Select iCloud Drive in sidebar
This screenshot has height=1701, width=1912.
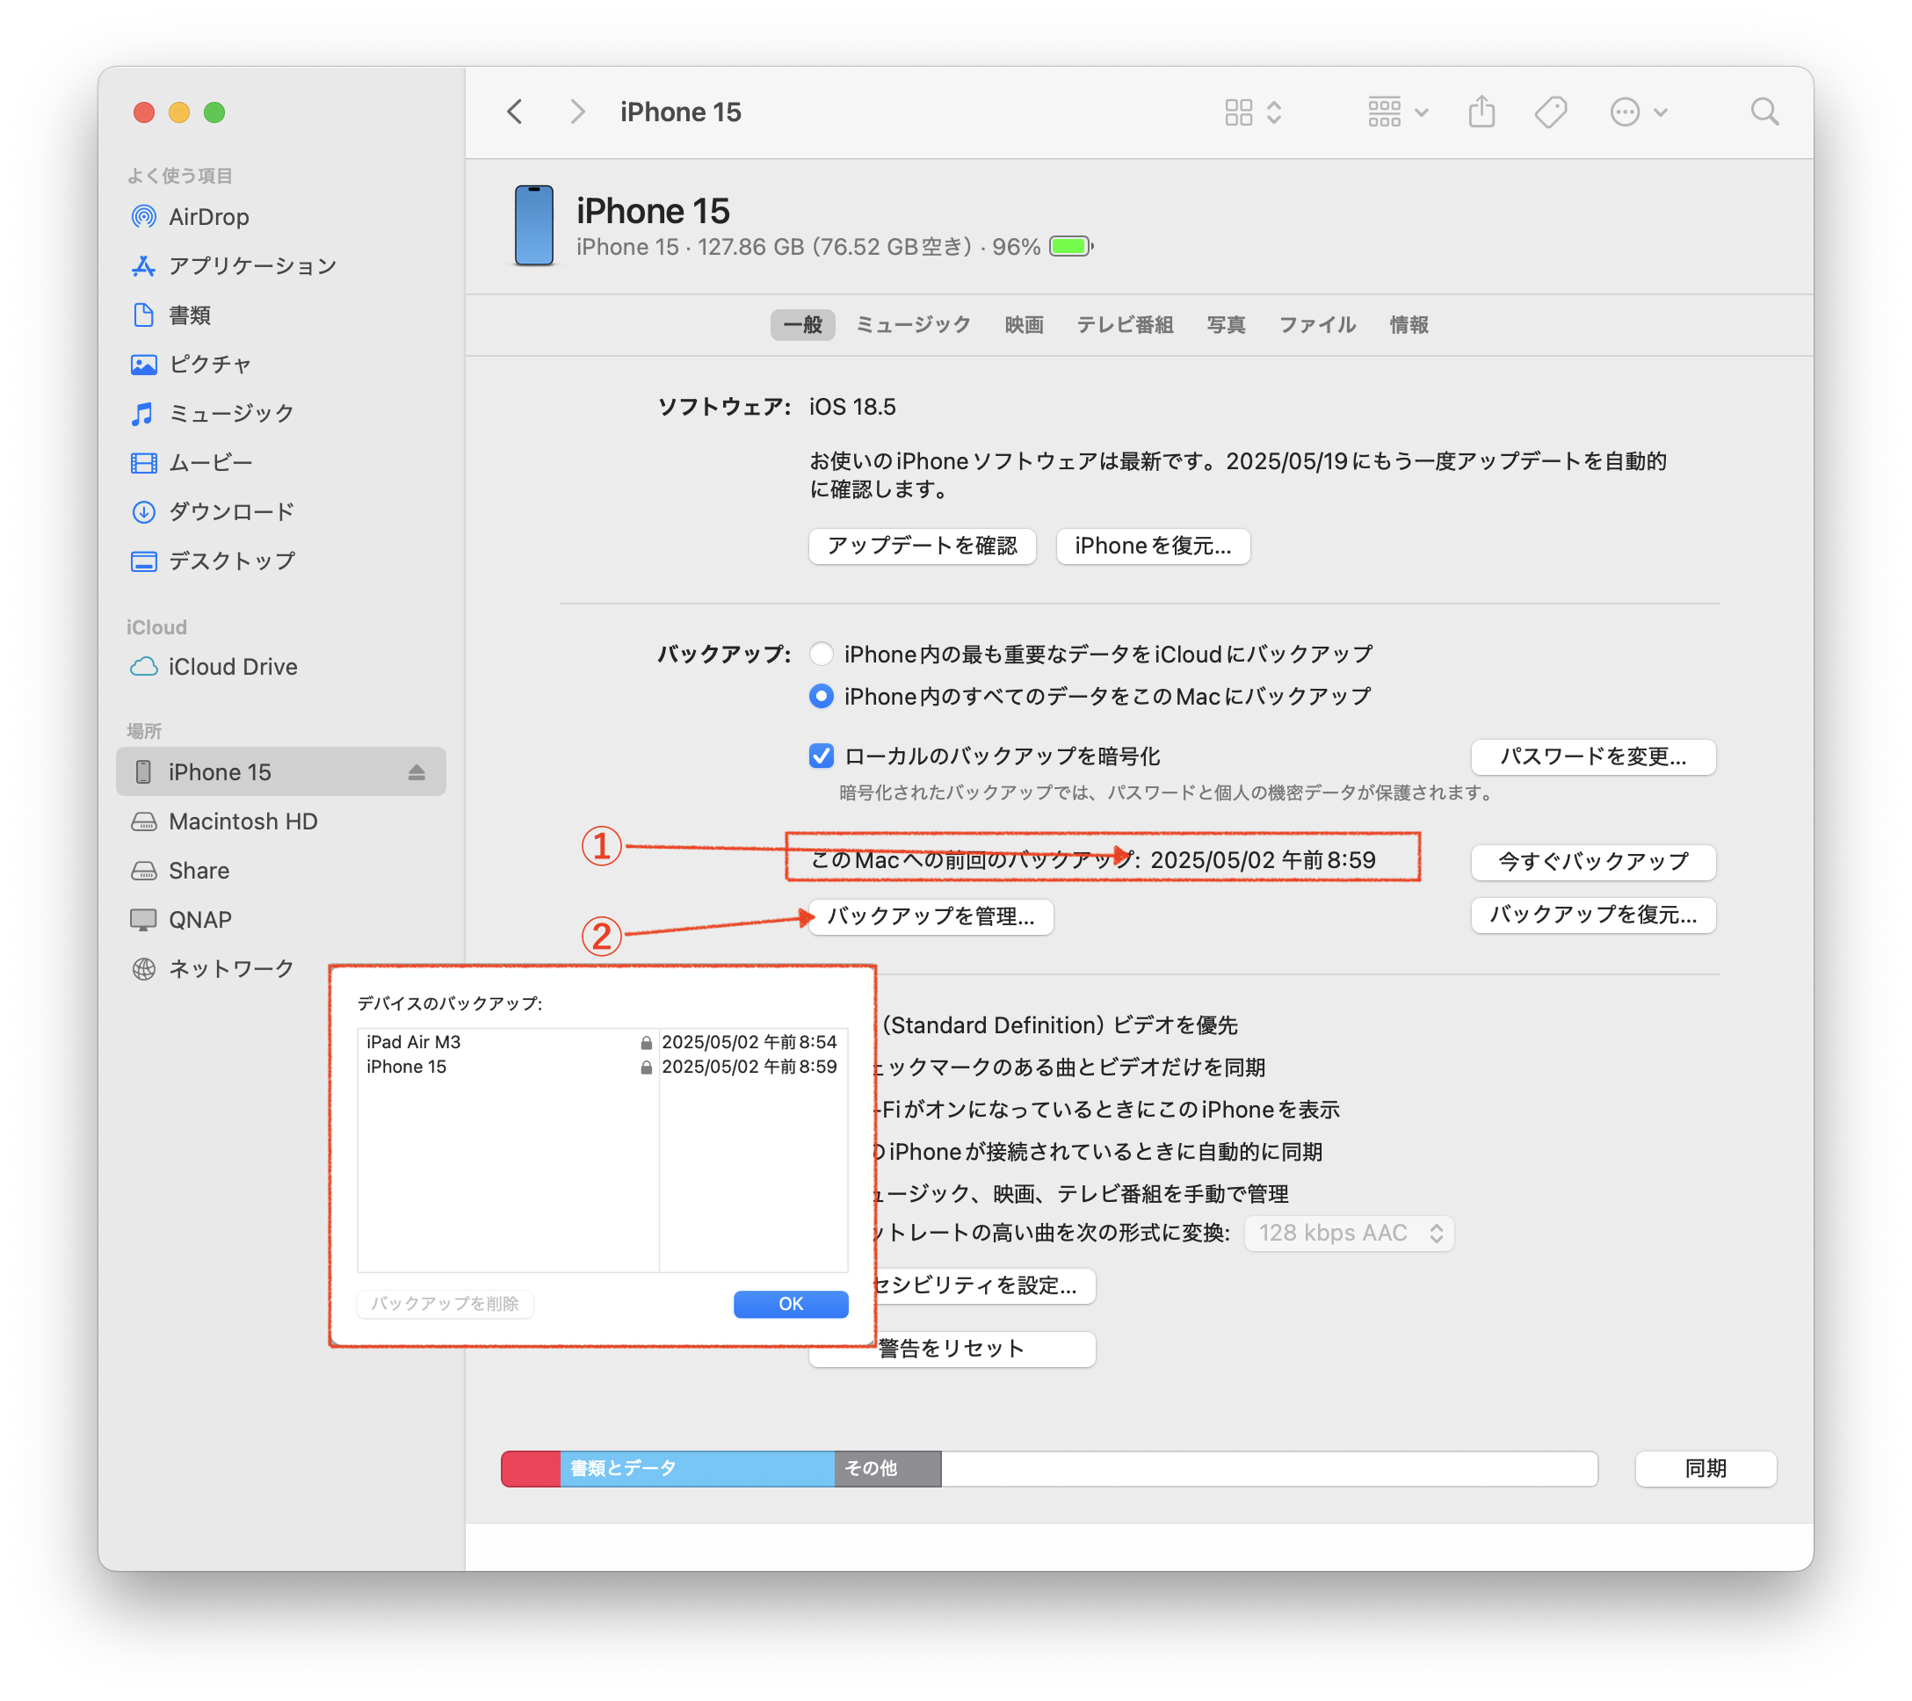(x=232, y=667)
